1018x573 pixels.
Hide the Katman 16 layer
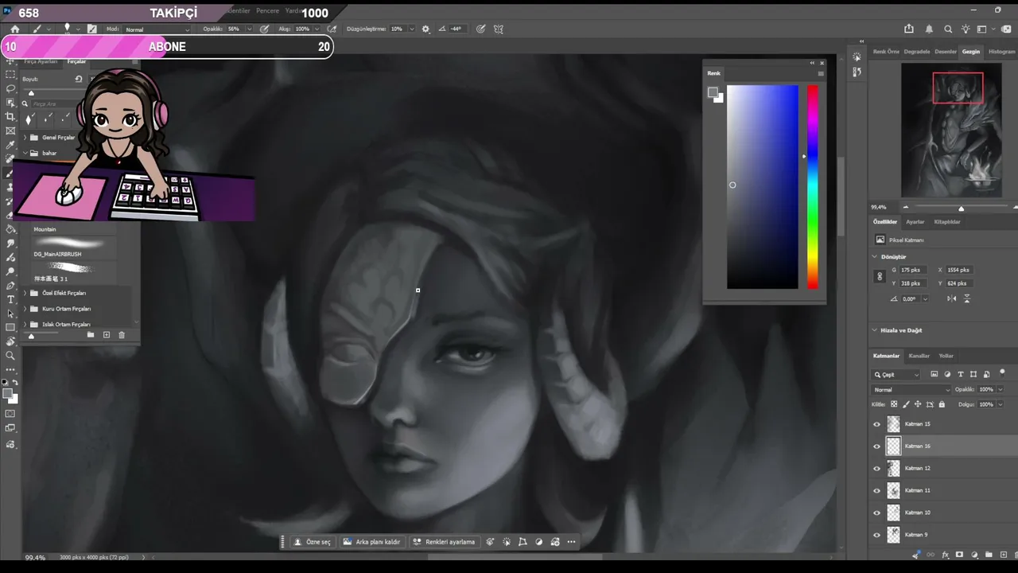pyautogui.click(x=877, y=446)
